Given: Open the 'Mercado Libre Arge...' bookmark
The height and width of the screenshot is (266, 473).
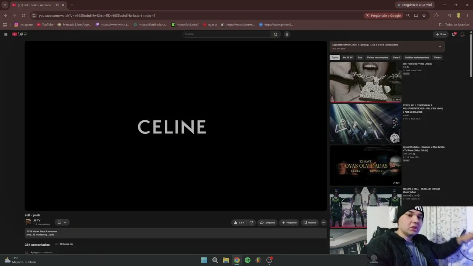Looking at the screenshot, I should 74,25.
